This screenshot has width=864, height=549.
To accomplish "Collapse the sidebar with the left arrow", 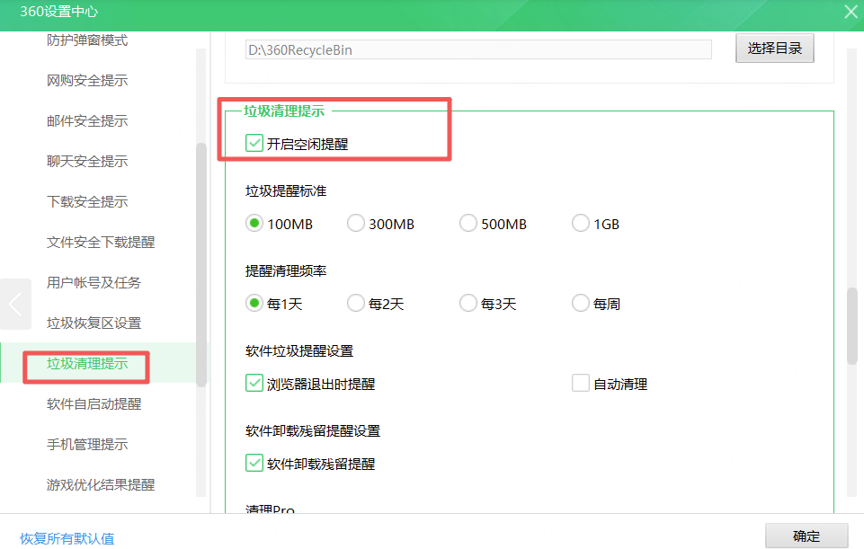I will [15, 304].
